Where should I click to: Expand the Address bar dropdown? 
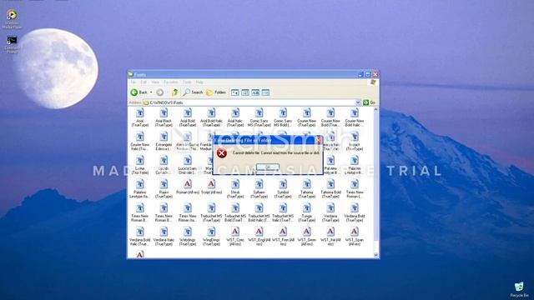[x=358, y=102]
